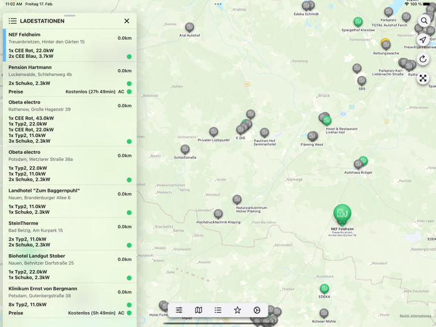
Task: Select the Privater Ladepunkt map pin
Action: [214, 132]
